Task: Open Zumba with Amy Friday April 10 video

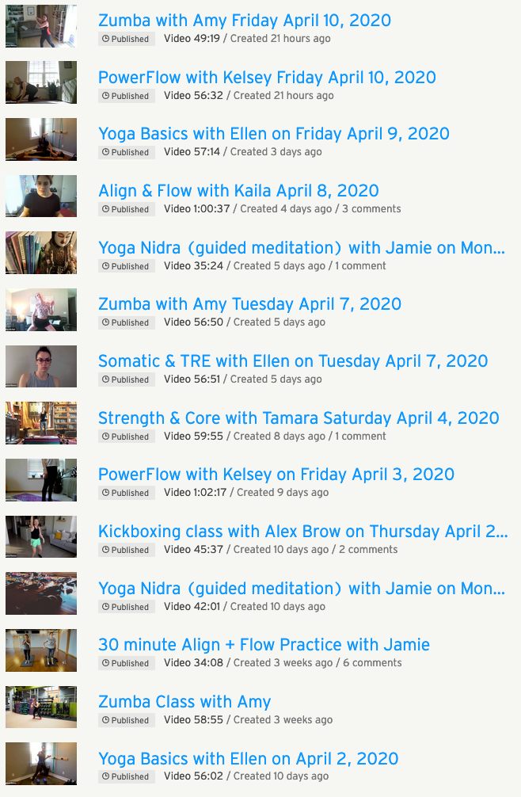Action: point(244,21)
